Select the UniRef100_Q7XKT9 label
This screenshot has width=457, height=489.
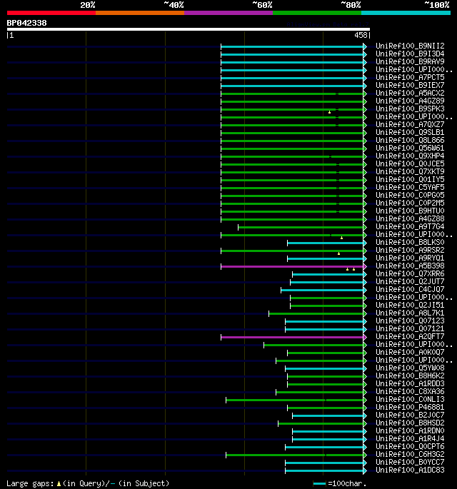coord(410,172)
